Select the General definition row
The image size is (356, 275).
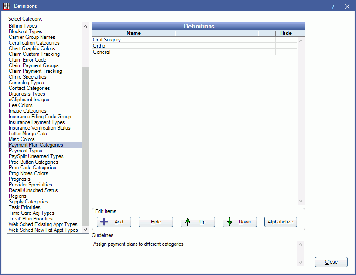pyautogui.click(x=195, y=52)
